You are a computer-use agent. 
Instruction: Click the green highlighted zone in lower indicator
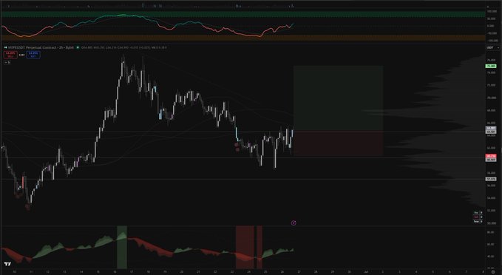[122, 247]
